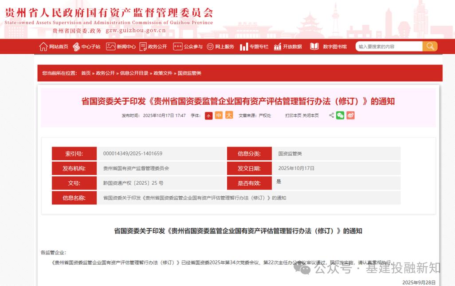Open 网上服务 in the navigation bar
The height and width of the screenshot is (286, 455).
pos(220,47)
